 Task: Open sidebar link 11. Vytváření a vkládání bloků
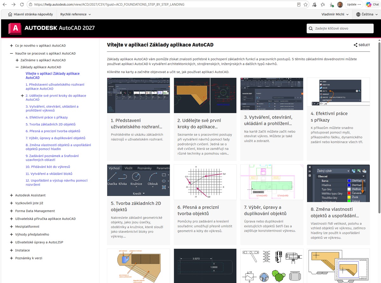click(49, 174)
